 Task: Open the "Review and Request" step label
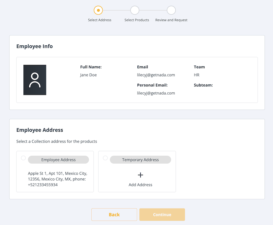click(x=171, y=20)
